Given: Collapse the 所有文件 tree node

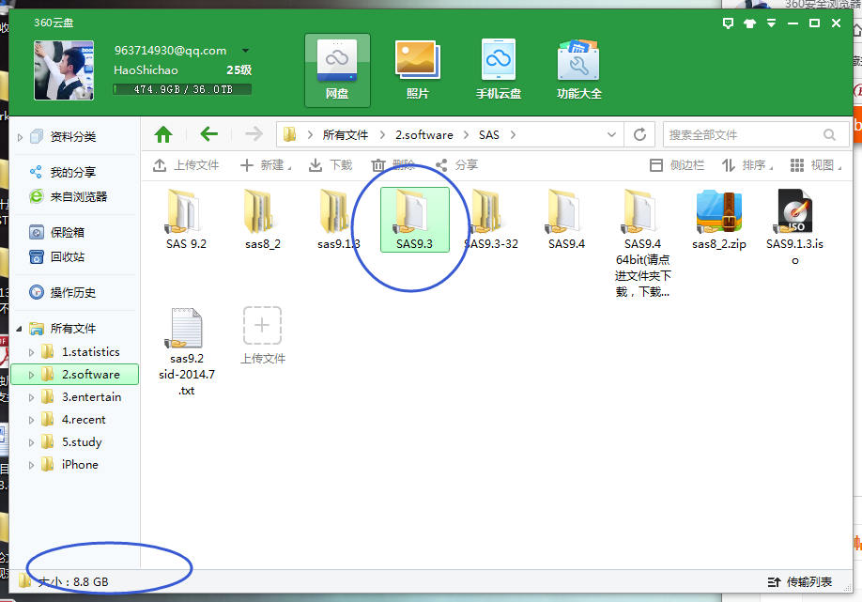Looking at the screenshot, I should [19, 329].
